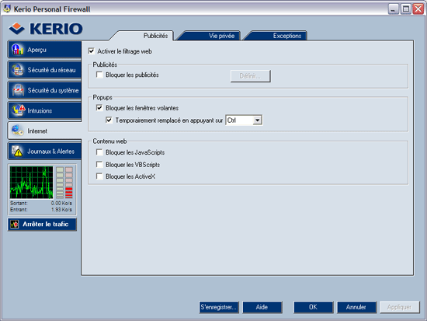Close the Kerio Personal Firewall window
427x321 pixels.
[418, 9]
